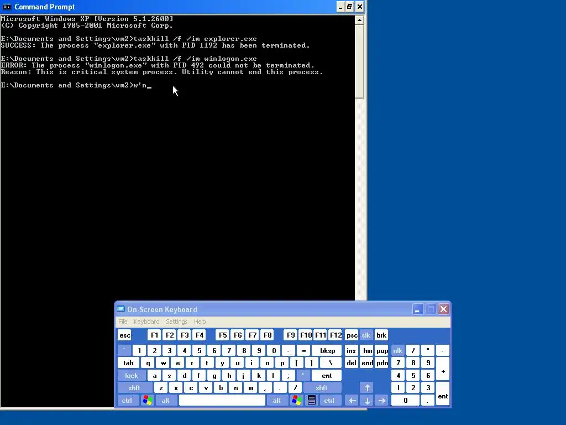This screenshot has height=425, width=566.
Task: Click the left Windows logo key on keyboard
Action: 147,401
